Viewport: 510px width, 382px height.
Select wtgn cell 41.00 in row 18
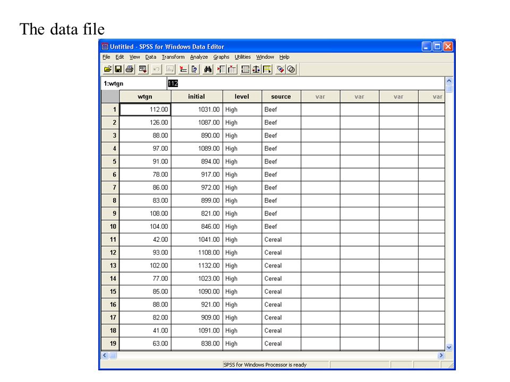pyautogui.click(x=145, y=331)
